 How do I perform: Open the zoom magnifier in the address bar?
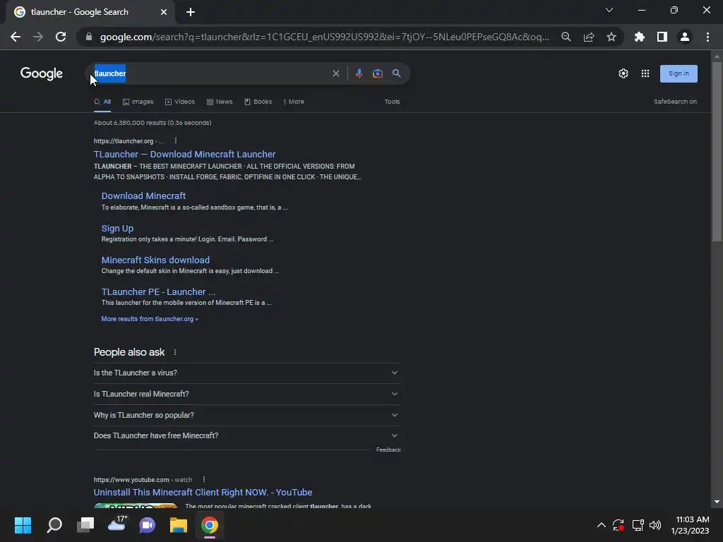pos(566,37)
